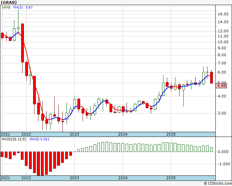Click the 10.00 price axis label
This screenshot has height=186, width=232.
point(223,42)
